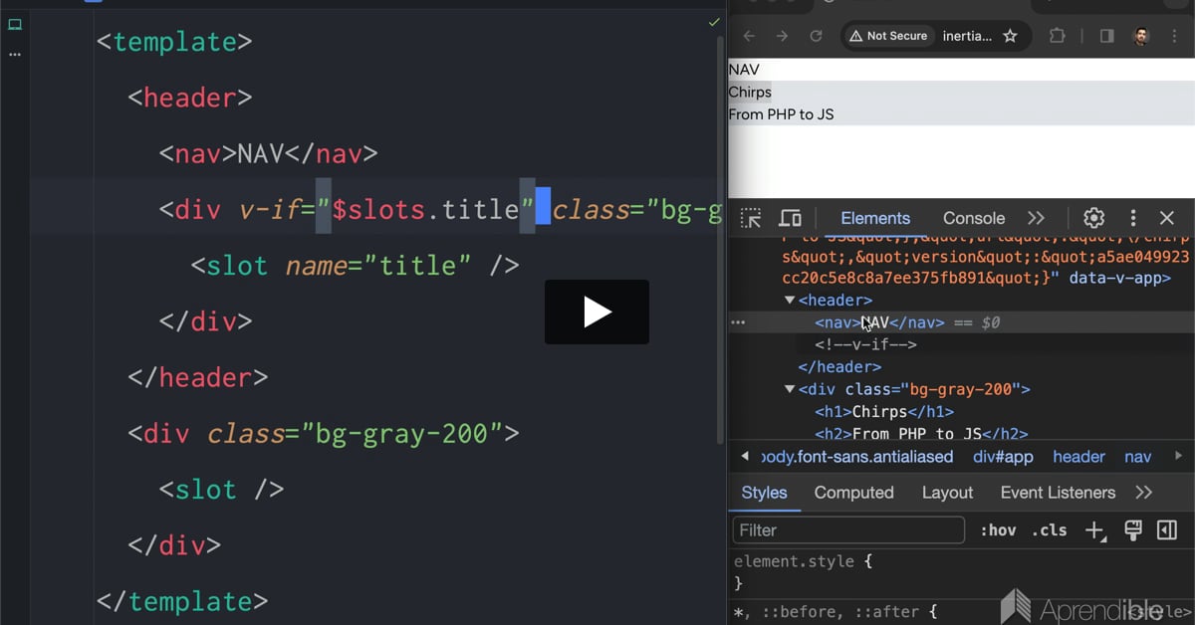Click the editor vertical scrollbar

click(x=721, y=239)
